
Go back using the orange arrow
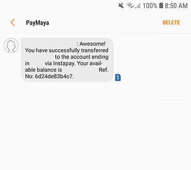13,22
